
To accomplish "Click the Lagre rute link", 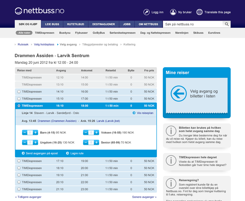I will tap(77, 153).
